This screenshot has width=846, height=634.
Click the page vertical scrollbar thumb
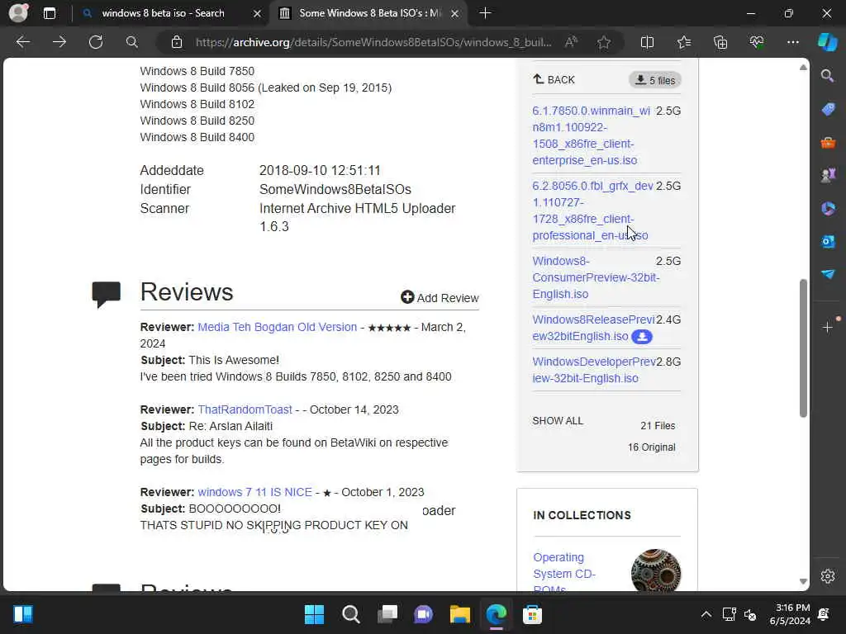803,348
